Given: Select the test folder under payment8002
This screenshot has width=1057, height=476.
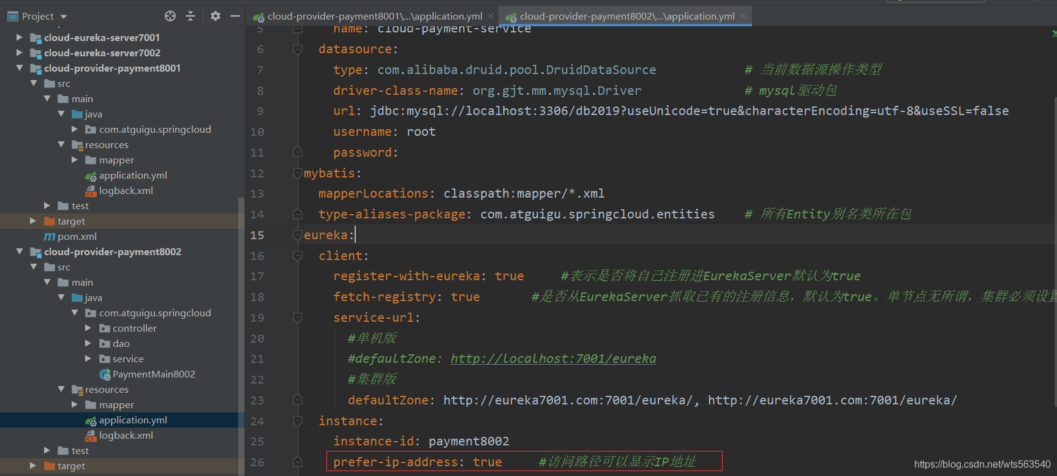Looking at the screenshot, I should point(80,450).
